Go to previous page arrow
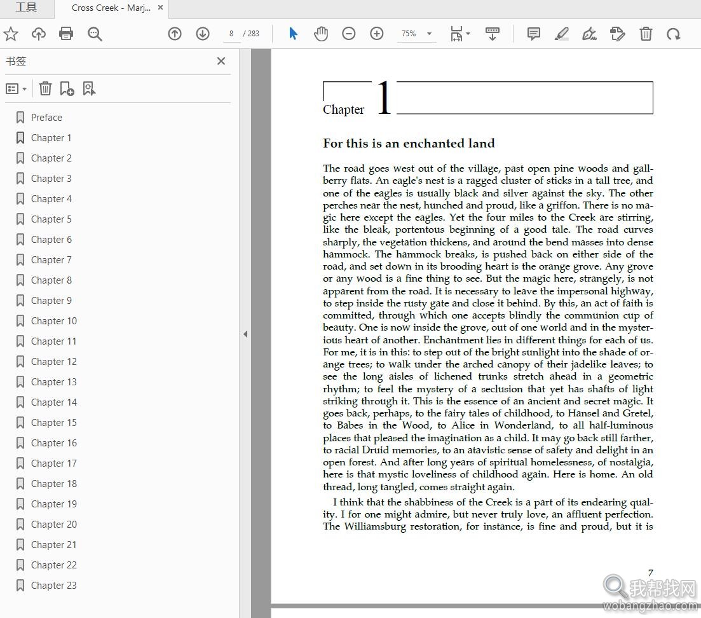 coord(175,34)
